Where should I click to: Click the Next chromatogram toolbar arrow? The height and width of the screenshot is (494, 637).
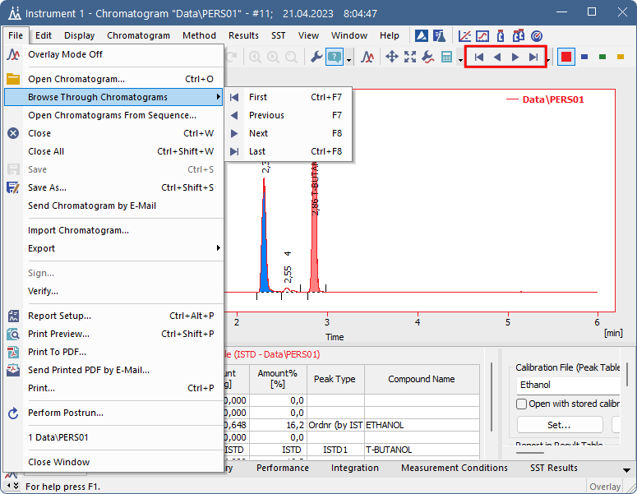point(515,58)
